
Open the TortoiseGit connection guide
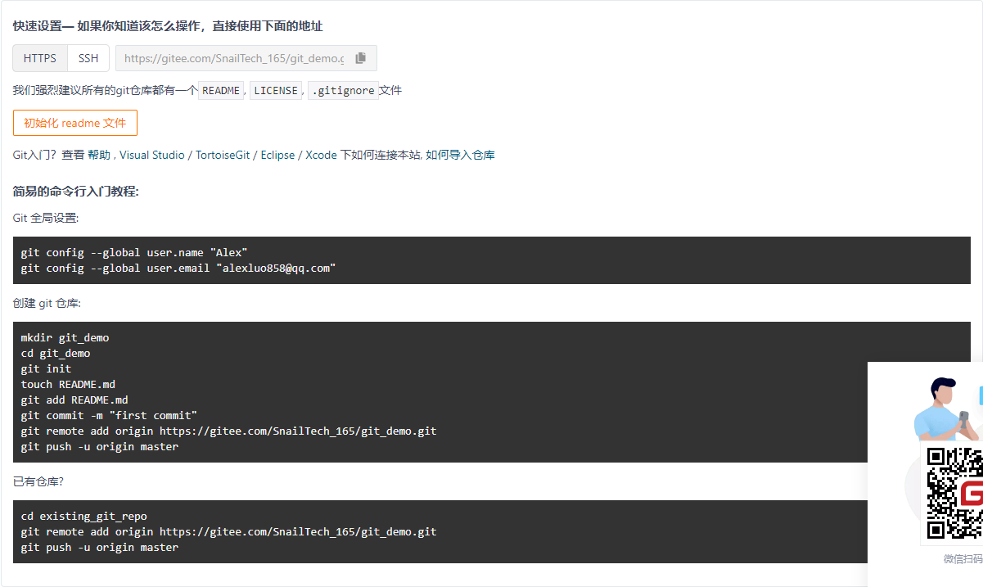pos(223,155)
